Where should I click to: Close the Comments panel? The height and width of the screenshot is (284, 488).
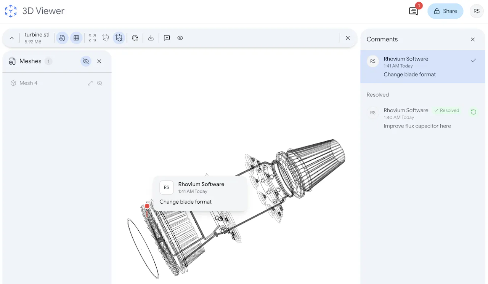pyautogui.click(x=473, y=40)
